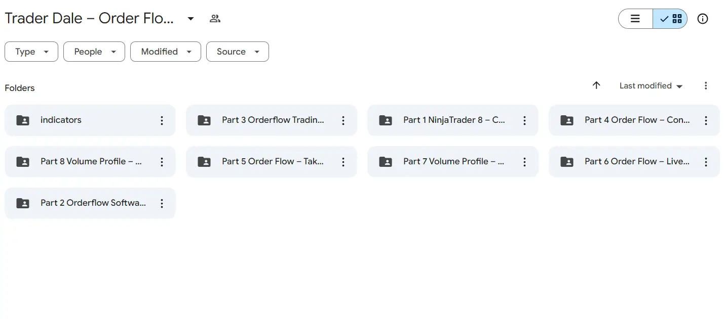Image resolution: width=724 pixels, height=319 pixels.
Task: Open three-dot menu for Part 3 folder
Action: tap(343, 120)
